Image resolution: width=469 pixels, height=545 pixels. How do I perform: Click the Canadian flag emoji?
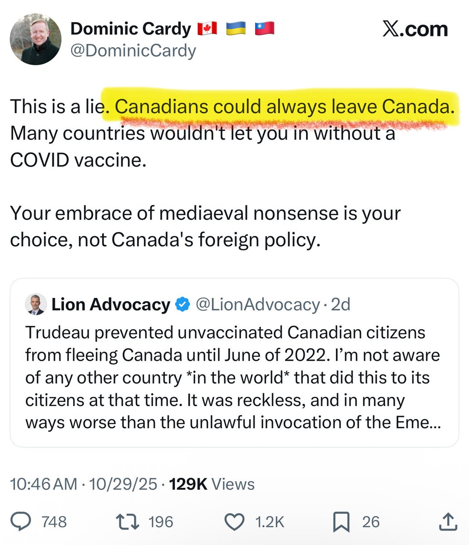pos(207,29)
